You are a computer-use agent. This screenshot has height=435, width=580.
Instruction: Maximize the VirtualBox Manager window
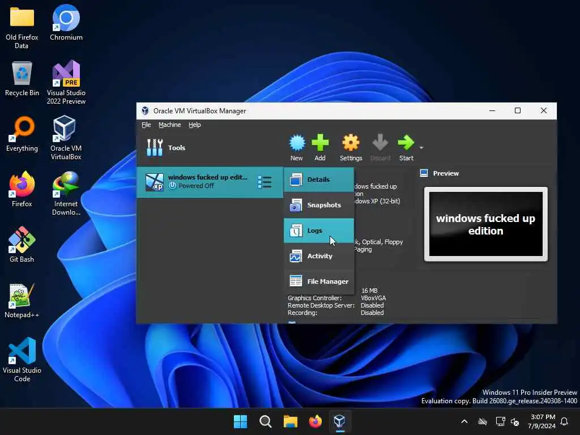518,110
